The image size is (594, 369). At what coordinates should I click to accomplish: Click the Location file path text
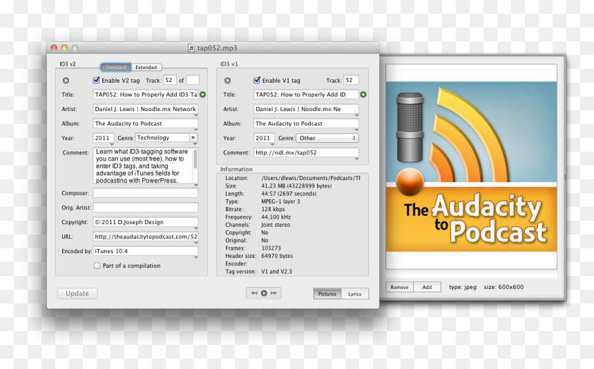coord(311,178)
